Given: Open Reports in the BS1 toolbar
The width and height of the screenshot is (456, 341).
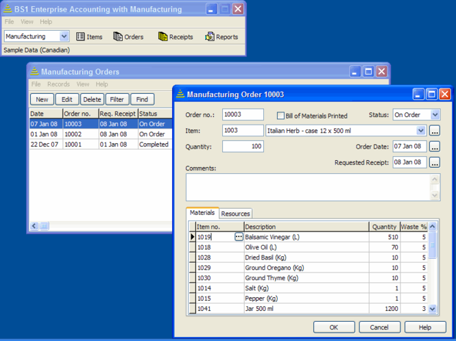Looking at the screenshot, I should 221,36.
